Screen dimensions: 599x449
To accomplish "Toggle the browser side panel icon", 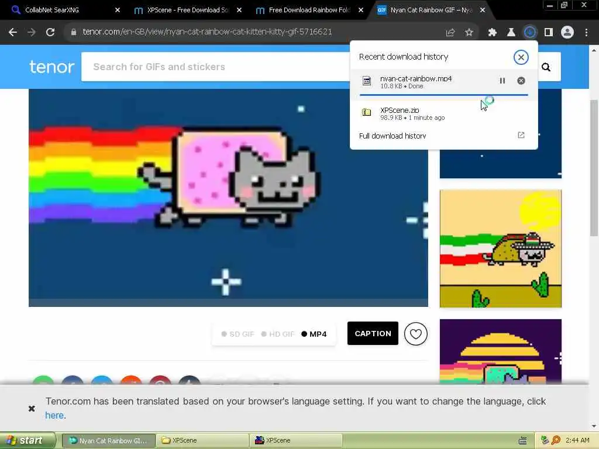I will click(549, 33).
